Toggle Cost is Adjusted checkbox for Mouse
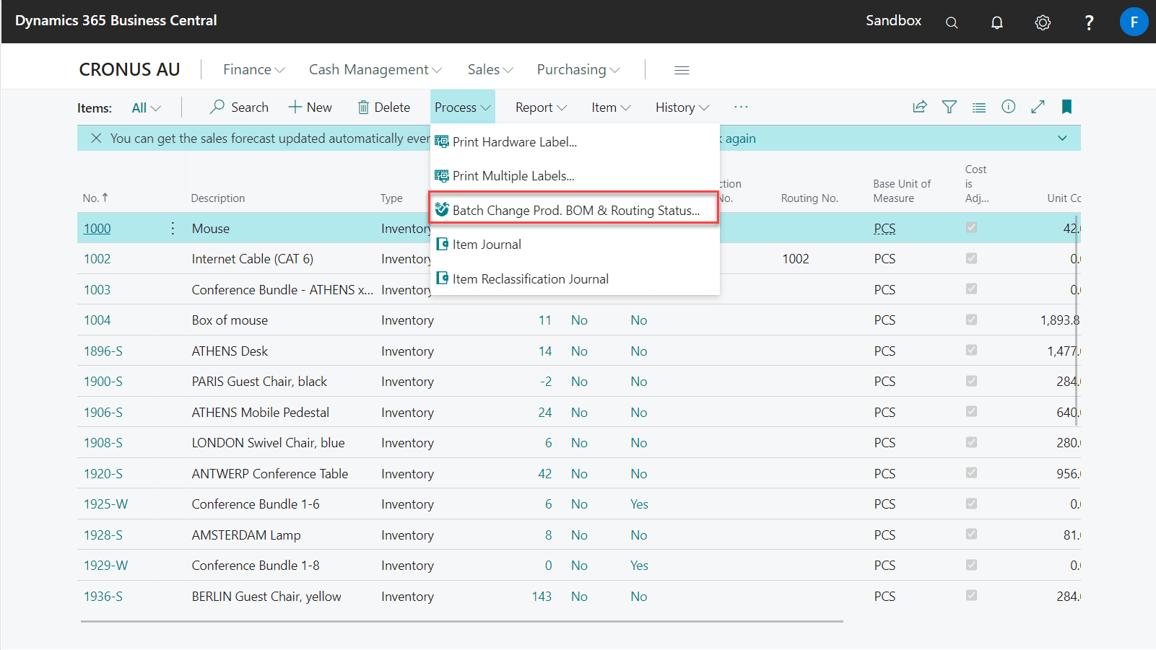 pyautogui.click(x=971, y=227)
